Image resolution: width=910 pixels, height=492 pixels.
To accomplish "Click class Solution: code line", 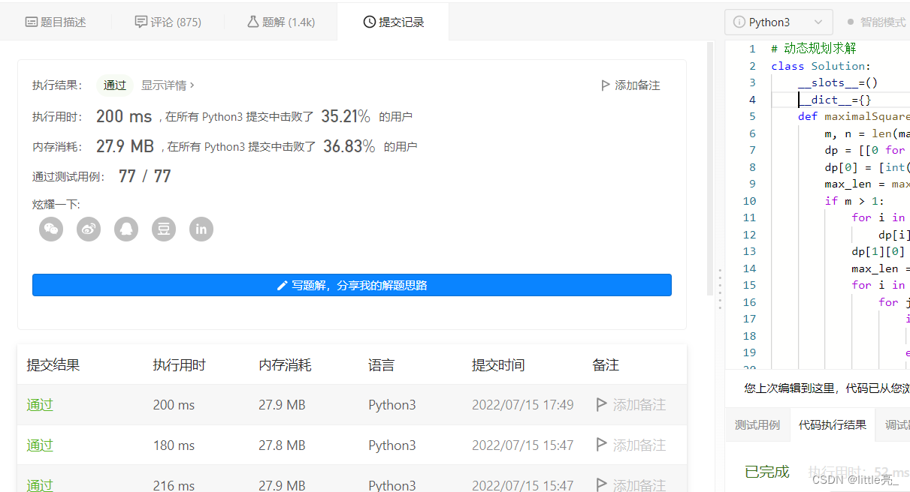I will (x=821, y=66).
